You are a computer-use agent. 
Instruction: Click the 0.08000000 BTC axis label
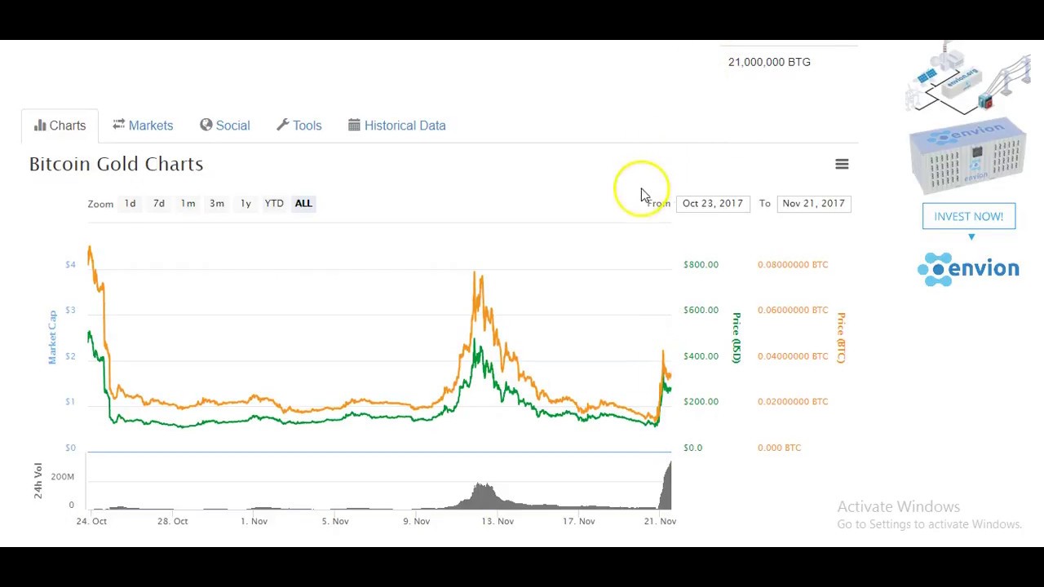(x=793, y=264)
